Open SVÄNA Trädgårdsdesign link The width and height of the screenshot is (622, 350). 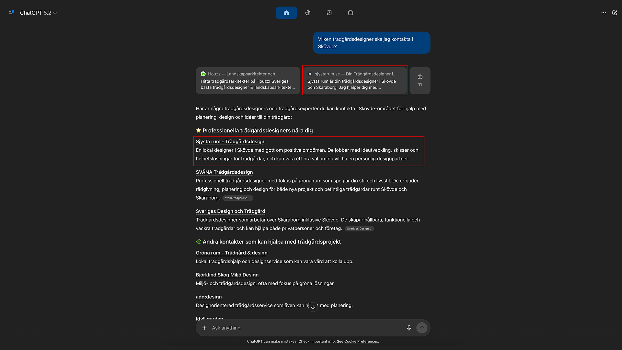point(224,172)
